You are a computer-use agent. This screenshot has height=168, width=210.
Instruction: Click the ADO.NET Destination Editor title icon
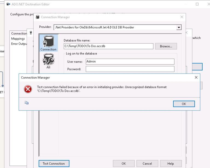pos(8,4)
